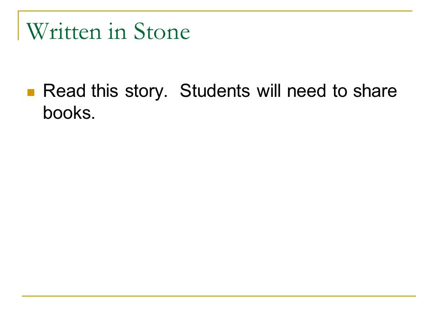
Task: Click the word 'books.' on the second line
Action: (69, 113)
